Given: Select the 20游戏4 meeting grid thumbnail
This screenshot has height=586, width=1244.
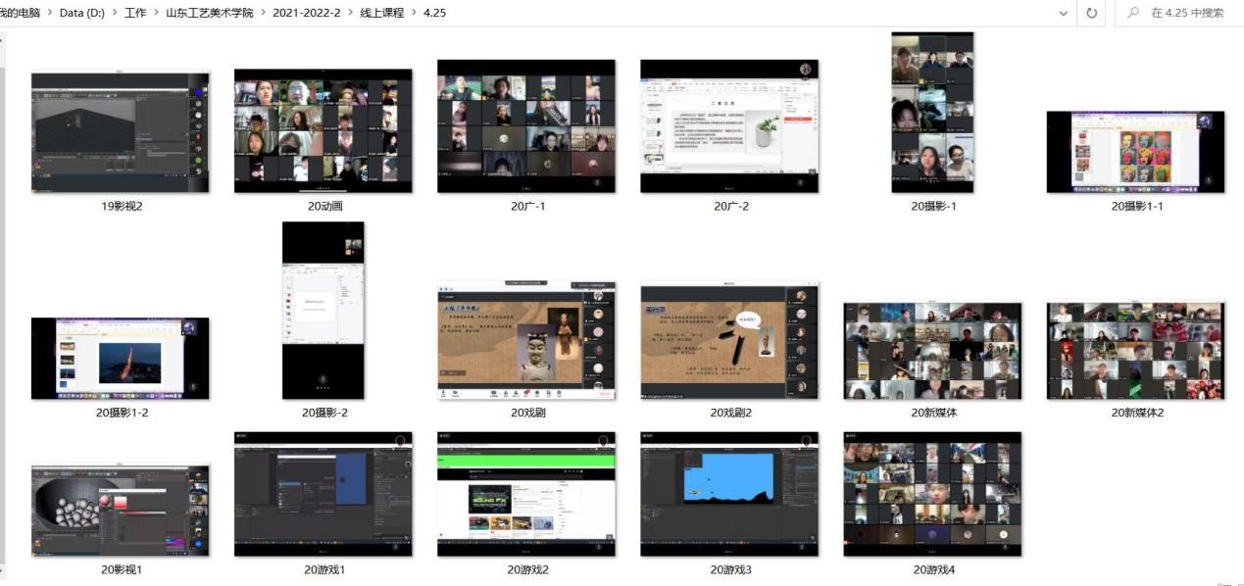Looking at the screenshot, I should click(932, 494).
